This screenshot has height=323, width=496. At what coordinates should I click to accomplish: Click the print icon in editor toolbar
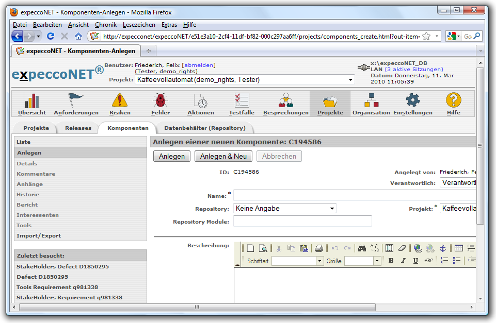tap(319, 248)
